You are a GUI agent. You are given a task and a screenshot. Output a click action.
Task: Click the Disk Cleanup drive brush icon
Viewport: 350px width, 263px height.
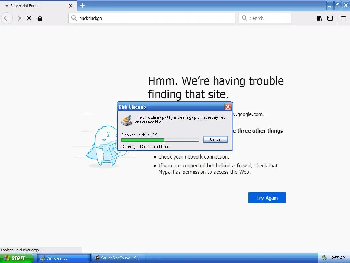126,121
